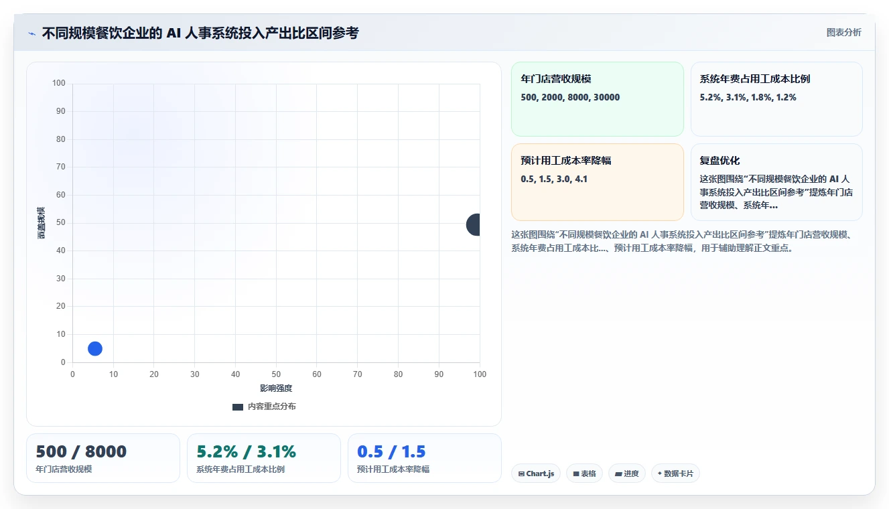Click the 影响强度 x-axis label
Image resolution: width=889 pixels, height=509 pixels.
point(276,388)
